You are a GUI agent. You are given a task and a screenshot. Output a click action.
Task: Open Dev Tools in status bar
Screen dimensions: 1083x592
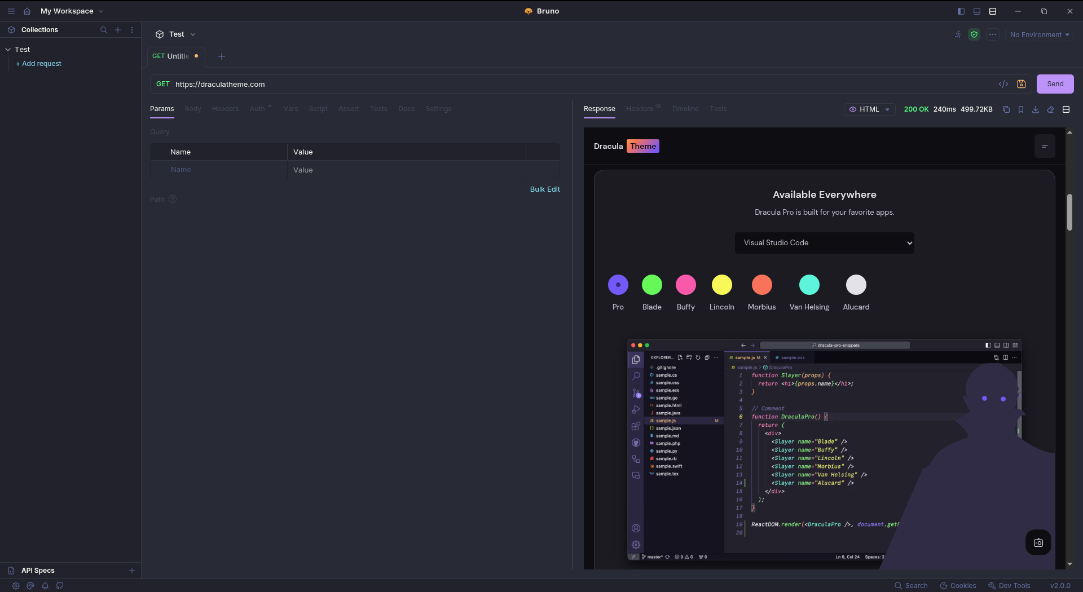(1009, 586)
